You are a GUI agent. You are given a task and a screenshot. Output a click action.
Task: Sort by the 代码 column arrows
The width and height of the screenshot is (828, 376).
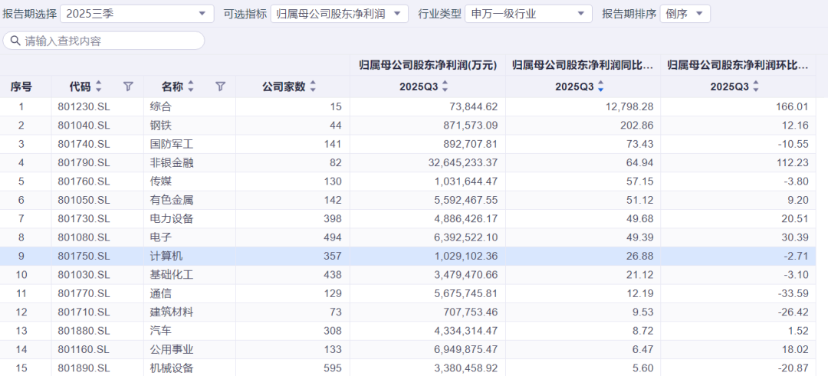click(98, 87)
